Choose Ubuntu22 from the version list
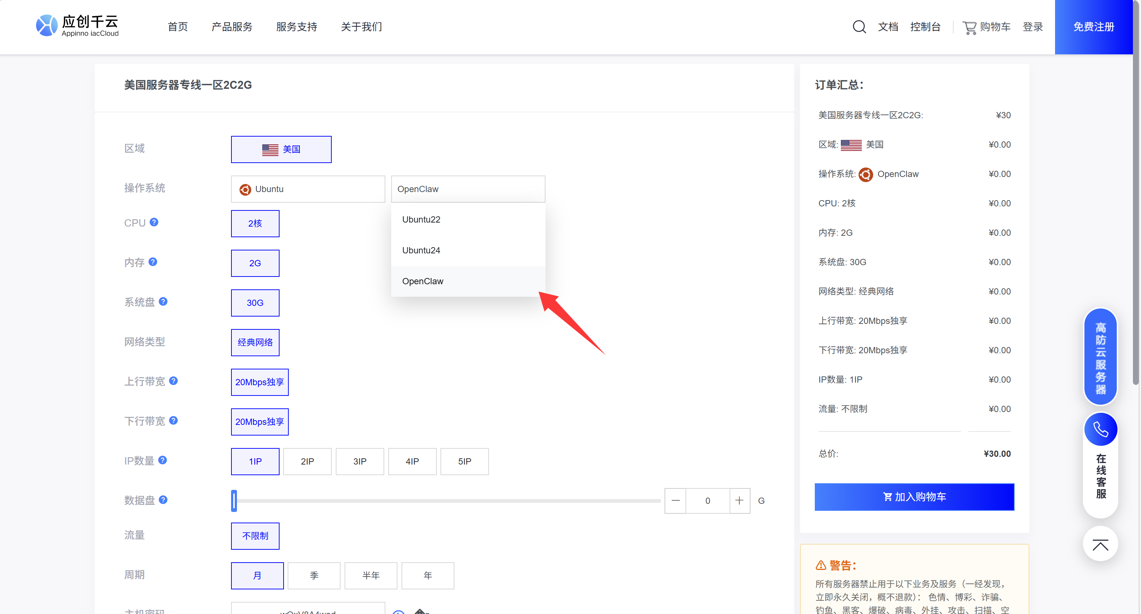 click(x=421, y=220)
